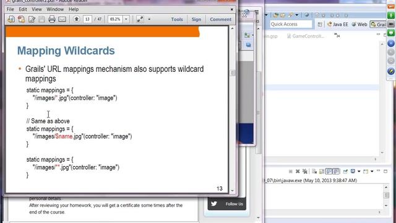The image size is (396, 223).
Task: Click the camera icon on right sidebar
Action: pos(391,24)
